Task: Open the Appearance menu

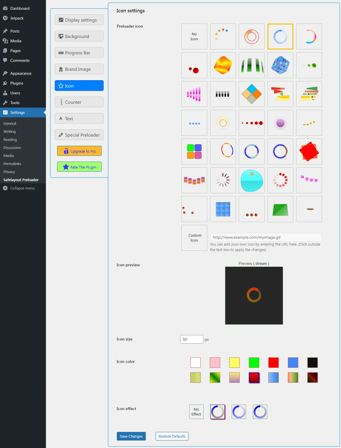Action: pos(23,73)
